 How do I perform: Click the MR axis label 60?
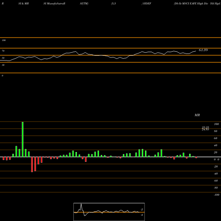[x=215, y=138]
